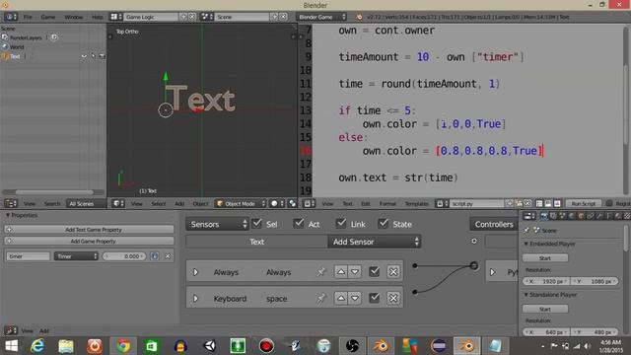Open the Templates menu in Text Editor

[416, 204]
